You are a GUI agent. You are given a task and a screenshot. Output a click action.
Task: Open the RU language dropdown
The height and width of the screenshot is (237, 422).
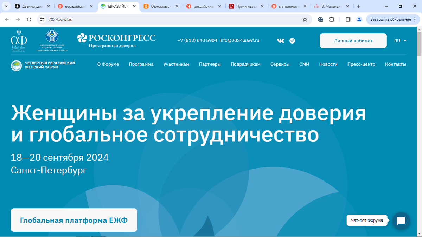(400, 41)
